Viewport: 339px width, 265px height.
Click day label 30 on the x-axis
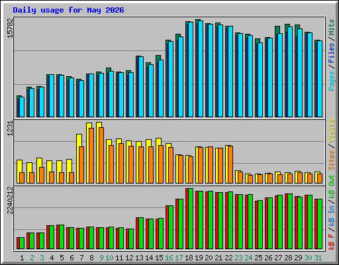coord(308,258)
